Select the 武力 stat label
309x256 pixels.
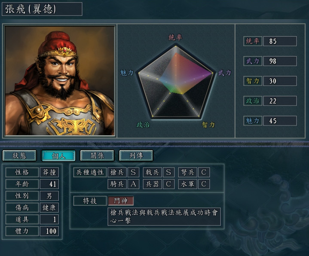pyautogui.click(x=253, y=61)
